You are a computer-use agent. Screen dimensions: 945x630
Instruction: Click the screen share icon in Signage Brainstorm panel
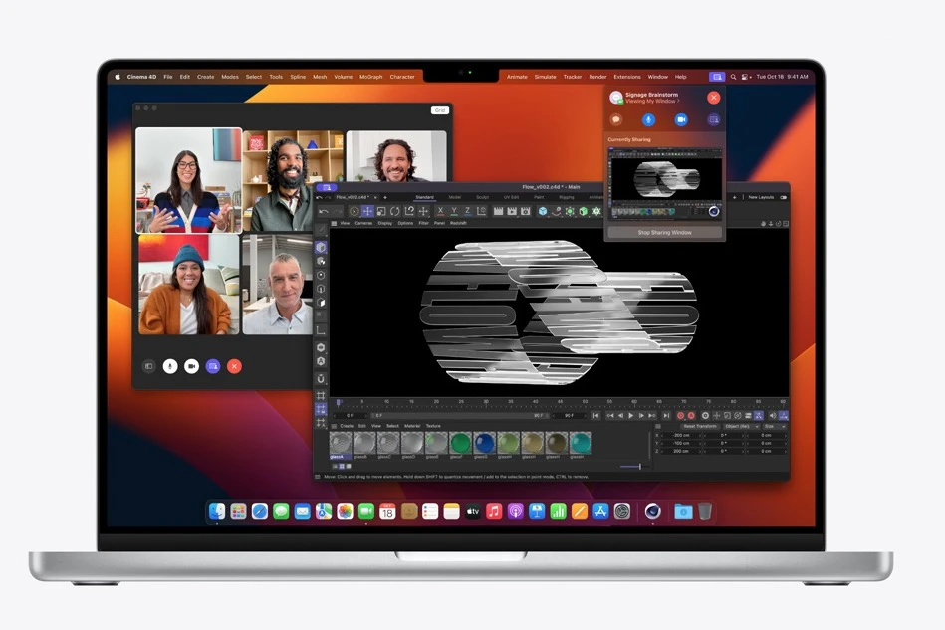714,119
